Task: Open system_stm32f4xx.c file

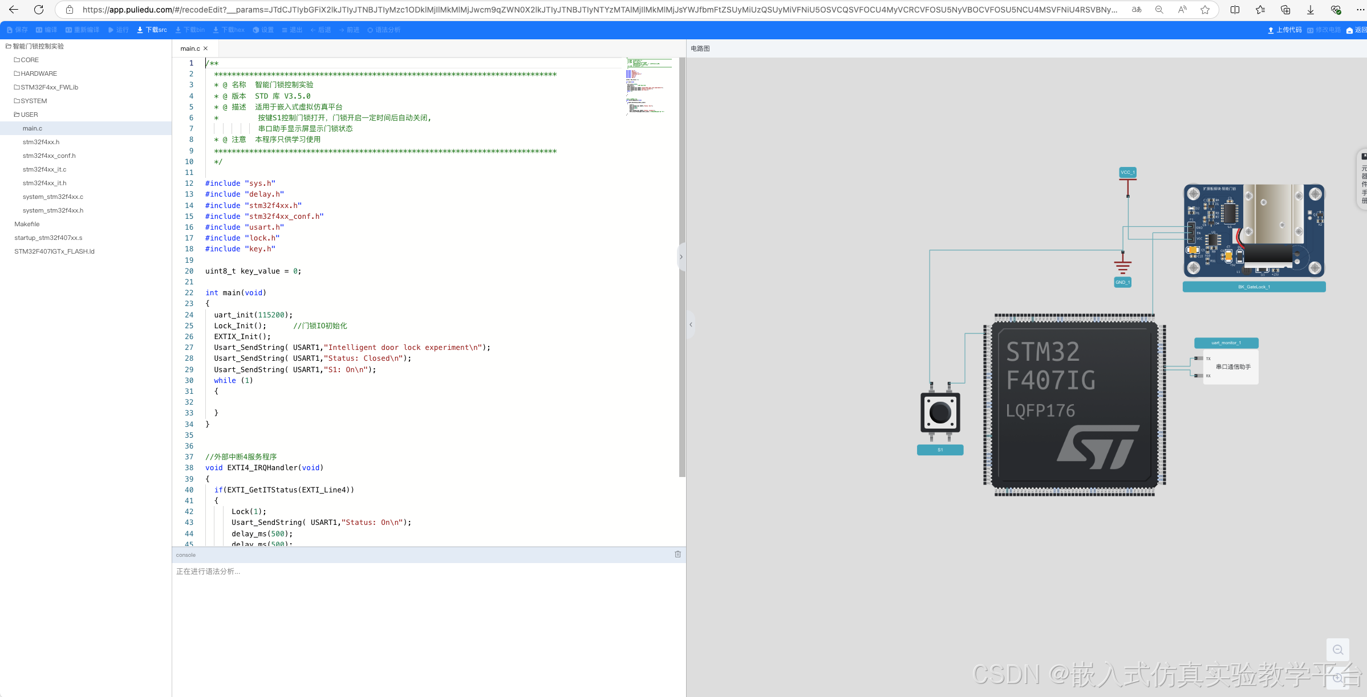Action: tap(53, 197)
